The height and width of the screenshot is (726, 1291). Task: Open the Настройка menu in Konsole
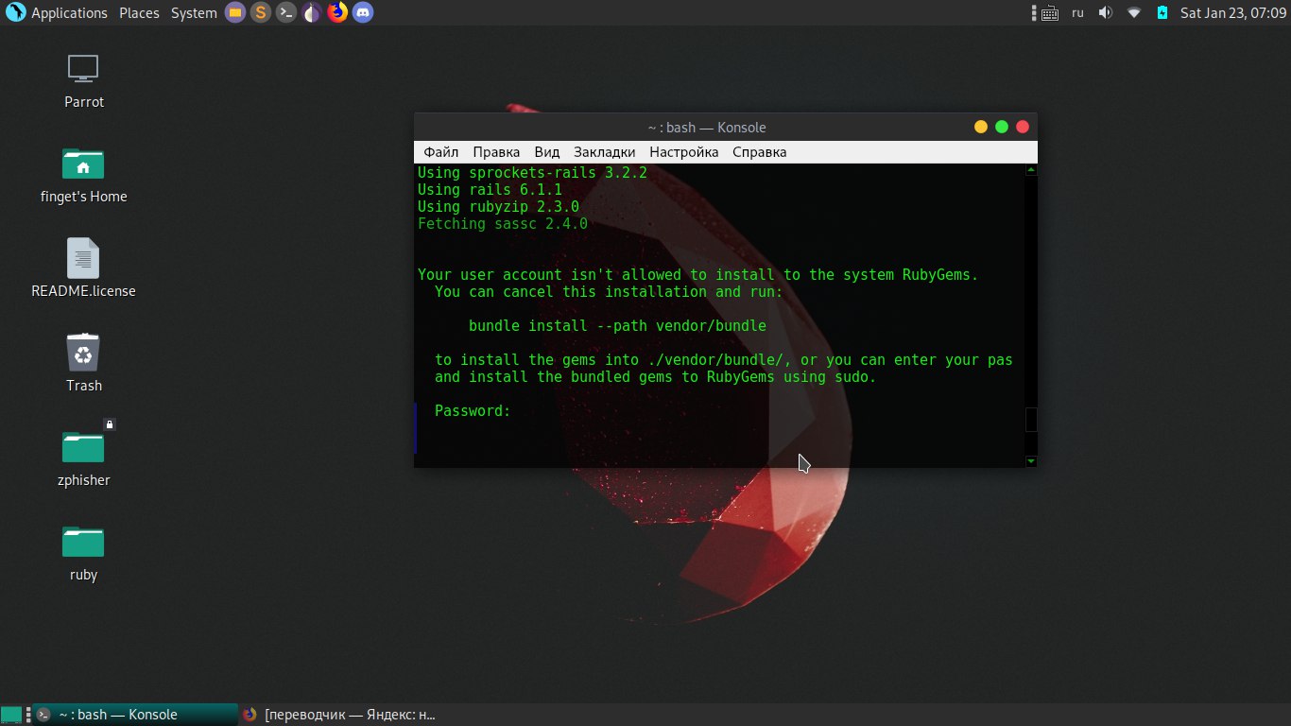pos(683,151)
